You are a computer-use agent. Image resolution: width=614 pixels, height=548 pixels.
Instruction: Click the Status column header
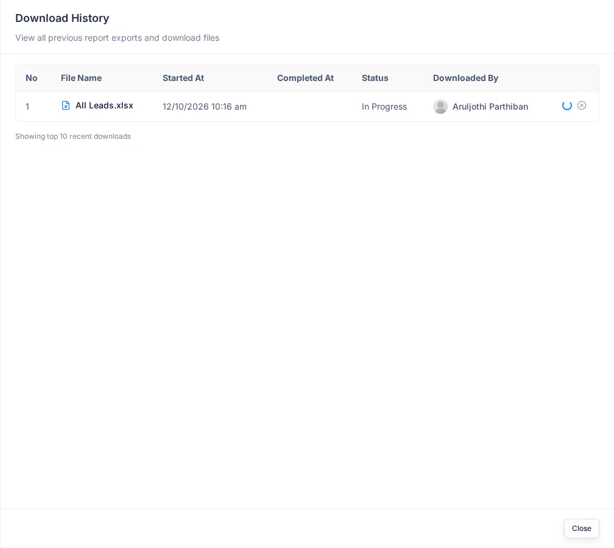pos(375,78)
